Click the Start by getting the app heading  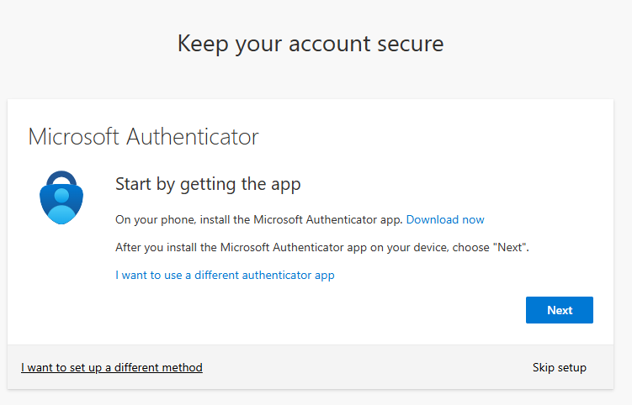208,184
